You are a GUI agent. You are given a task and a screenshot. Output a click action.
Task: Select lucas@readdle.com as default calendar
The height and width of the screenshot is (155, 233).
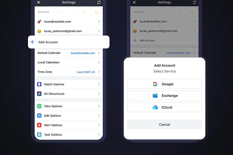pyautogui.click(x=83, y=53)
